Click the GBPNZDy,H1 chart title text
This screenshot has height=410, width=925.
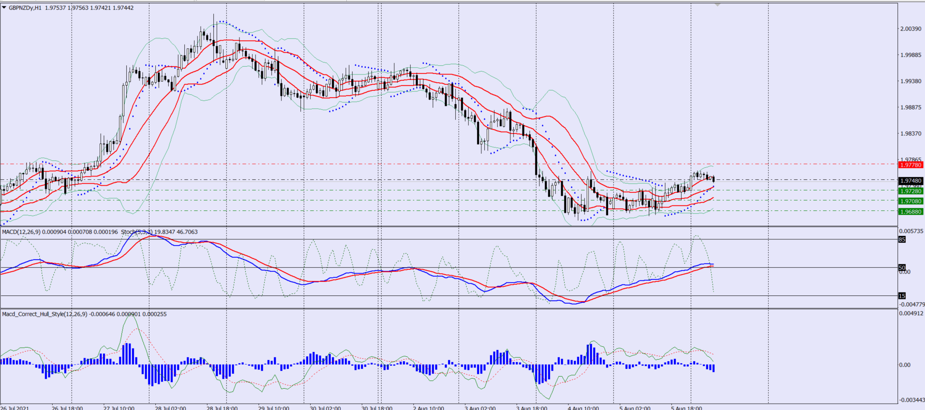pos(25,8)
